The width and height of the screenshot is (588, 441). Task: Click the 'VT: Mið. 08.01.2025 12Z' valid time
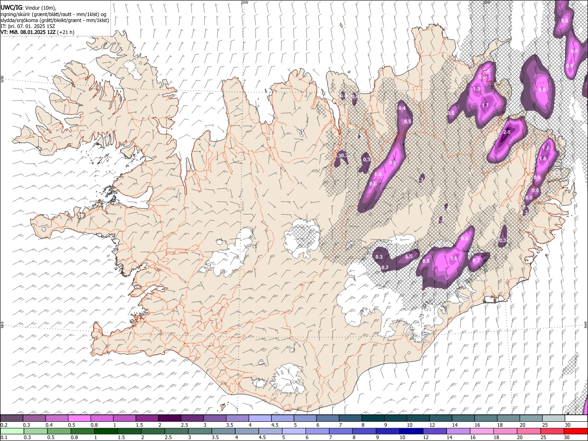pyautogui.click(x=28, y=32)
